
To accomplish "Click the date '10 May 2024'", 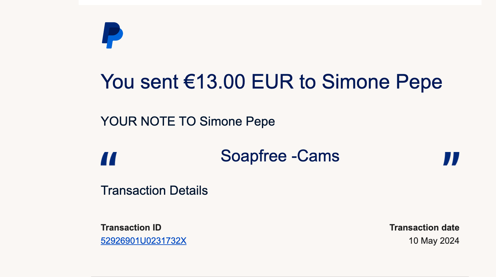I will [x=434, y=241].
